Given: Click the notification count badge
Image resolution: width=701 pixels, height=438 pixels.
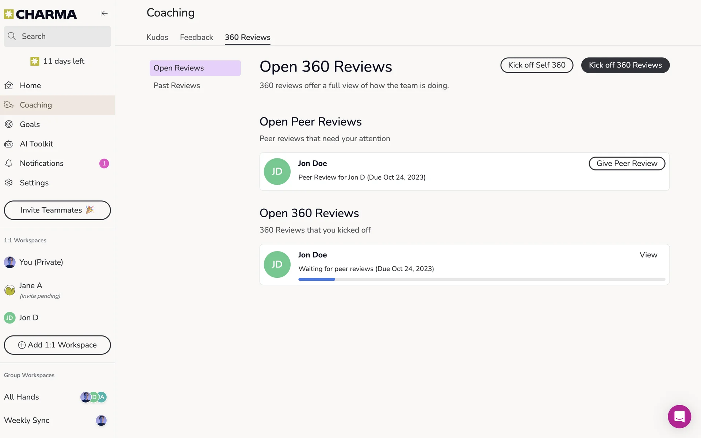Looking at the screenshot, I should coord(104,164).
